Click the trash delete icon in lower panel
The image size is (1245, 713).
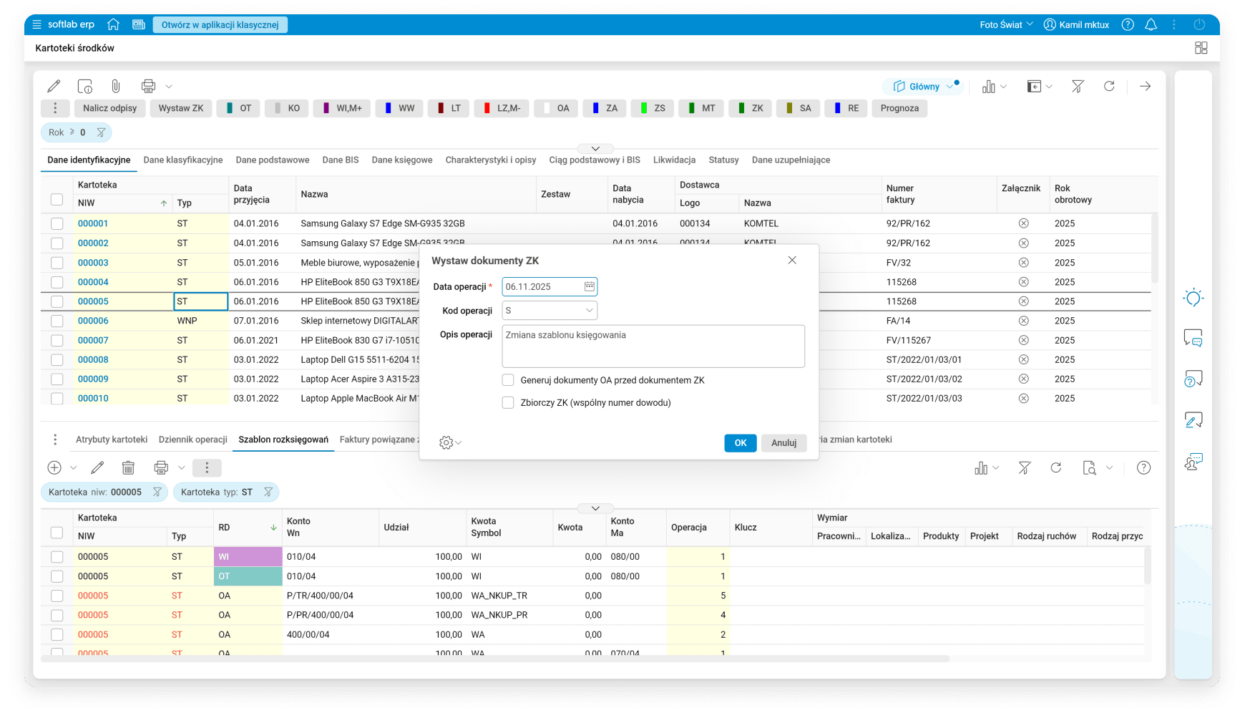click(128, 467)
